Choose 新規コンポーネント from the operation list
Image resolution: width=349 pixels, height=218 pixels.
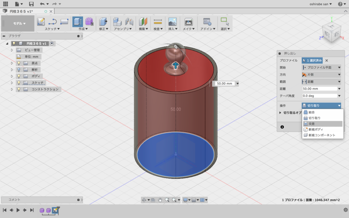322,135
